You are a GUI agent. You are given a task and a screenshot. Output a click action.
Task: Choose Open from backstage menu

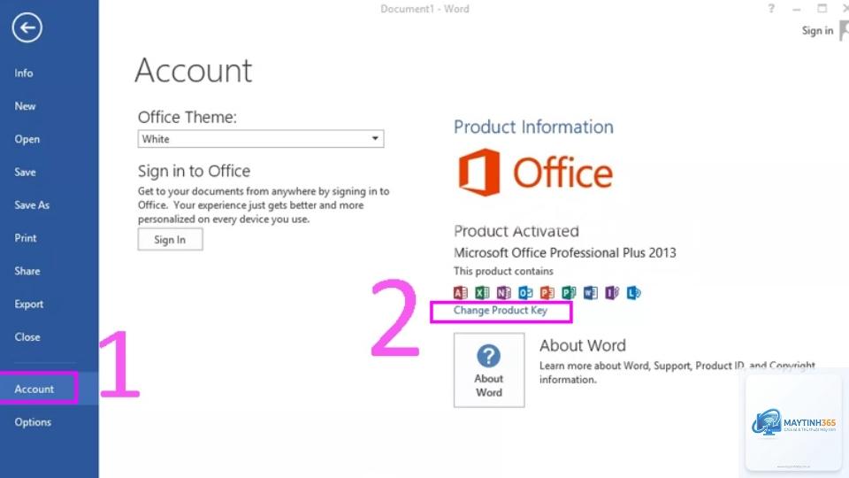pyautogui.click(x=27, y=139)
